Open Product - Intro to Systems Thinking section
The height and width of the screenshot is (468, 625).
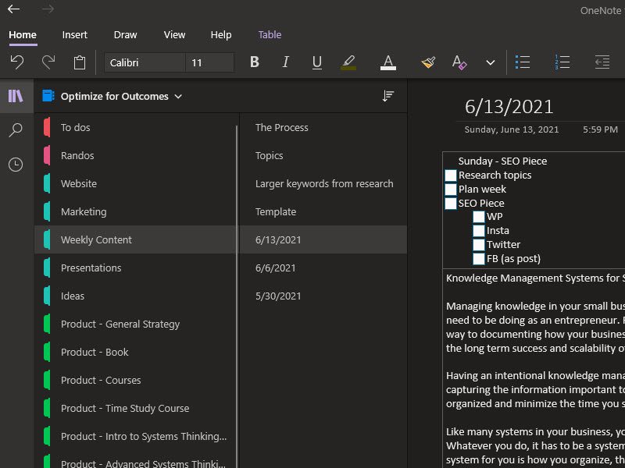click(x=135, y=436)
